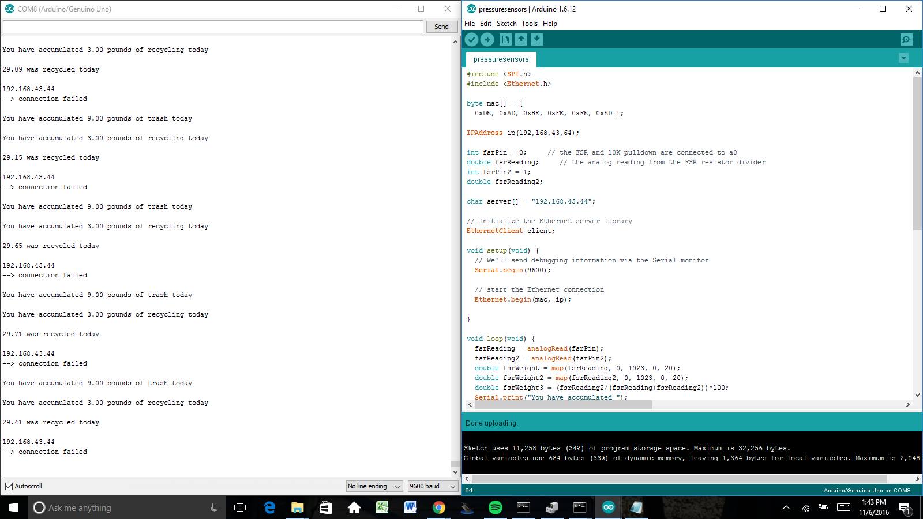Click the 'Arduino/Genuino Uno on COM8' status text
This screenshot has height=519, width=923.
coord(867,490)
